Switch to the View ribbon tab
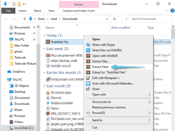 (x=51, y=11)
